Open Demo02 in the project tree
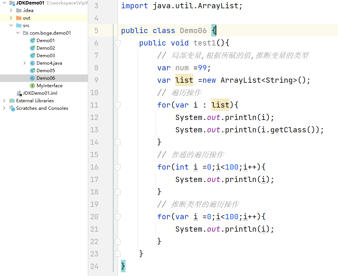The height and width of the screenshot is (276, 338). point(46,48)
